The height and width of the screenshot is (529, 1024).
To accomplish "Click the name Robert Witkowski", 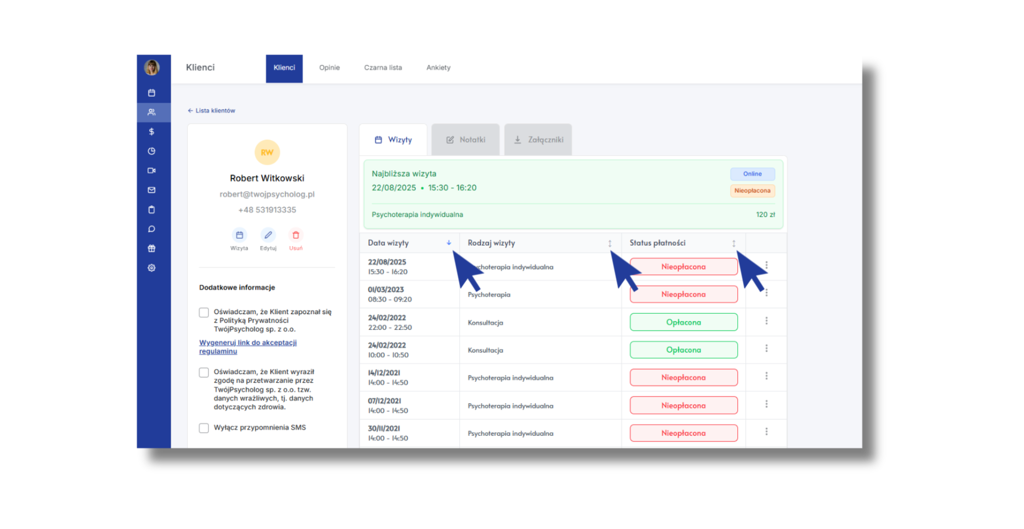I will pos(267,178).
